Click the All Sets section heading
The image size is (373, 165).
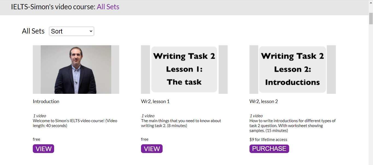point(33,31)
